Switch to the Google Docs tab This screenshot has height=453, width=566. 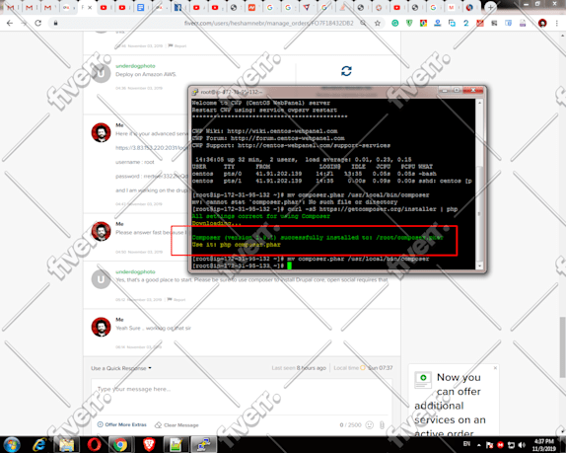pos(140,7)
